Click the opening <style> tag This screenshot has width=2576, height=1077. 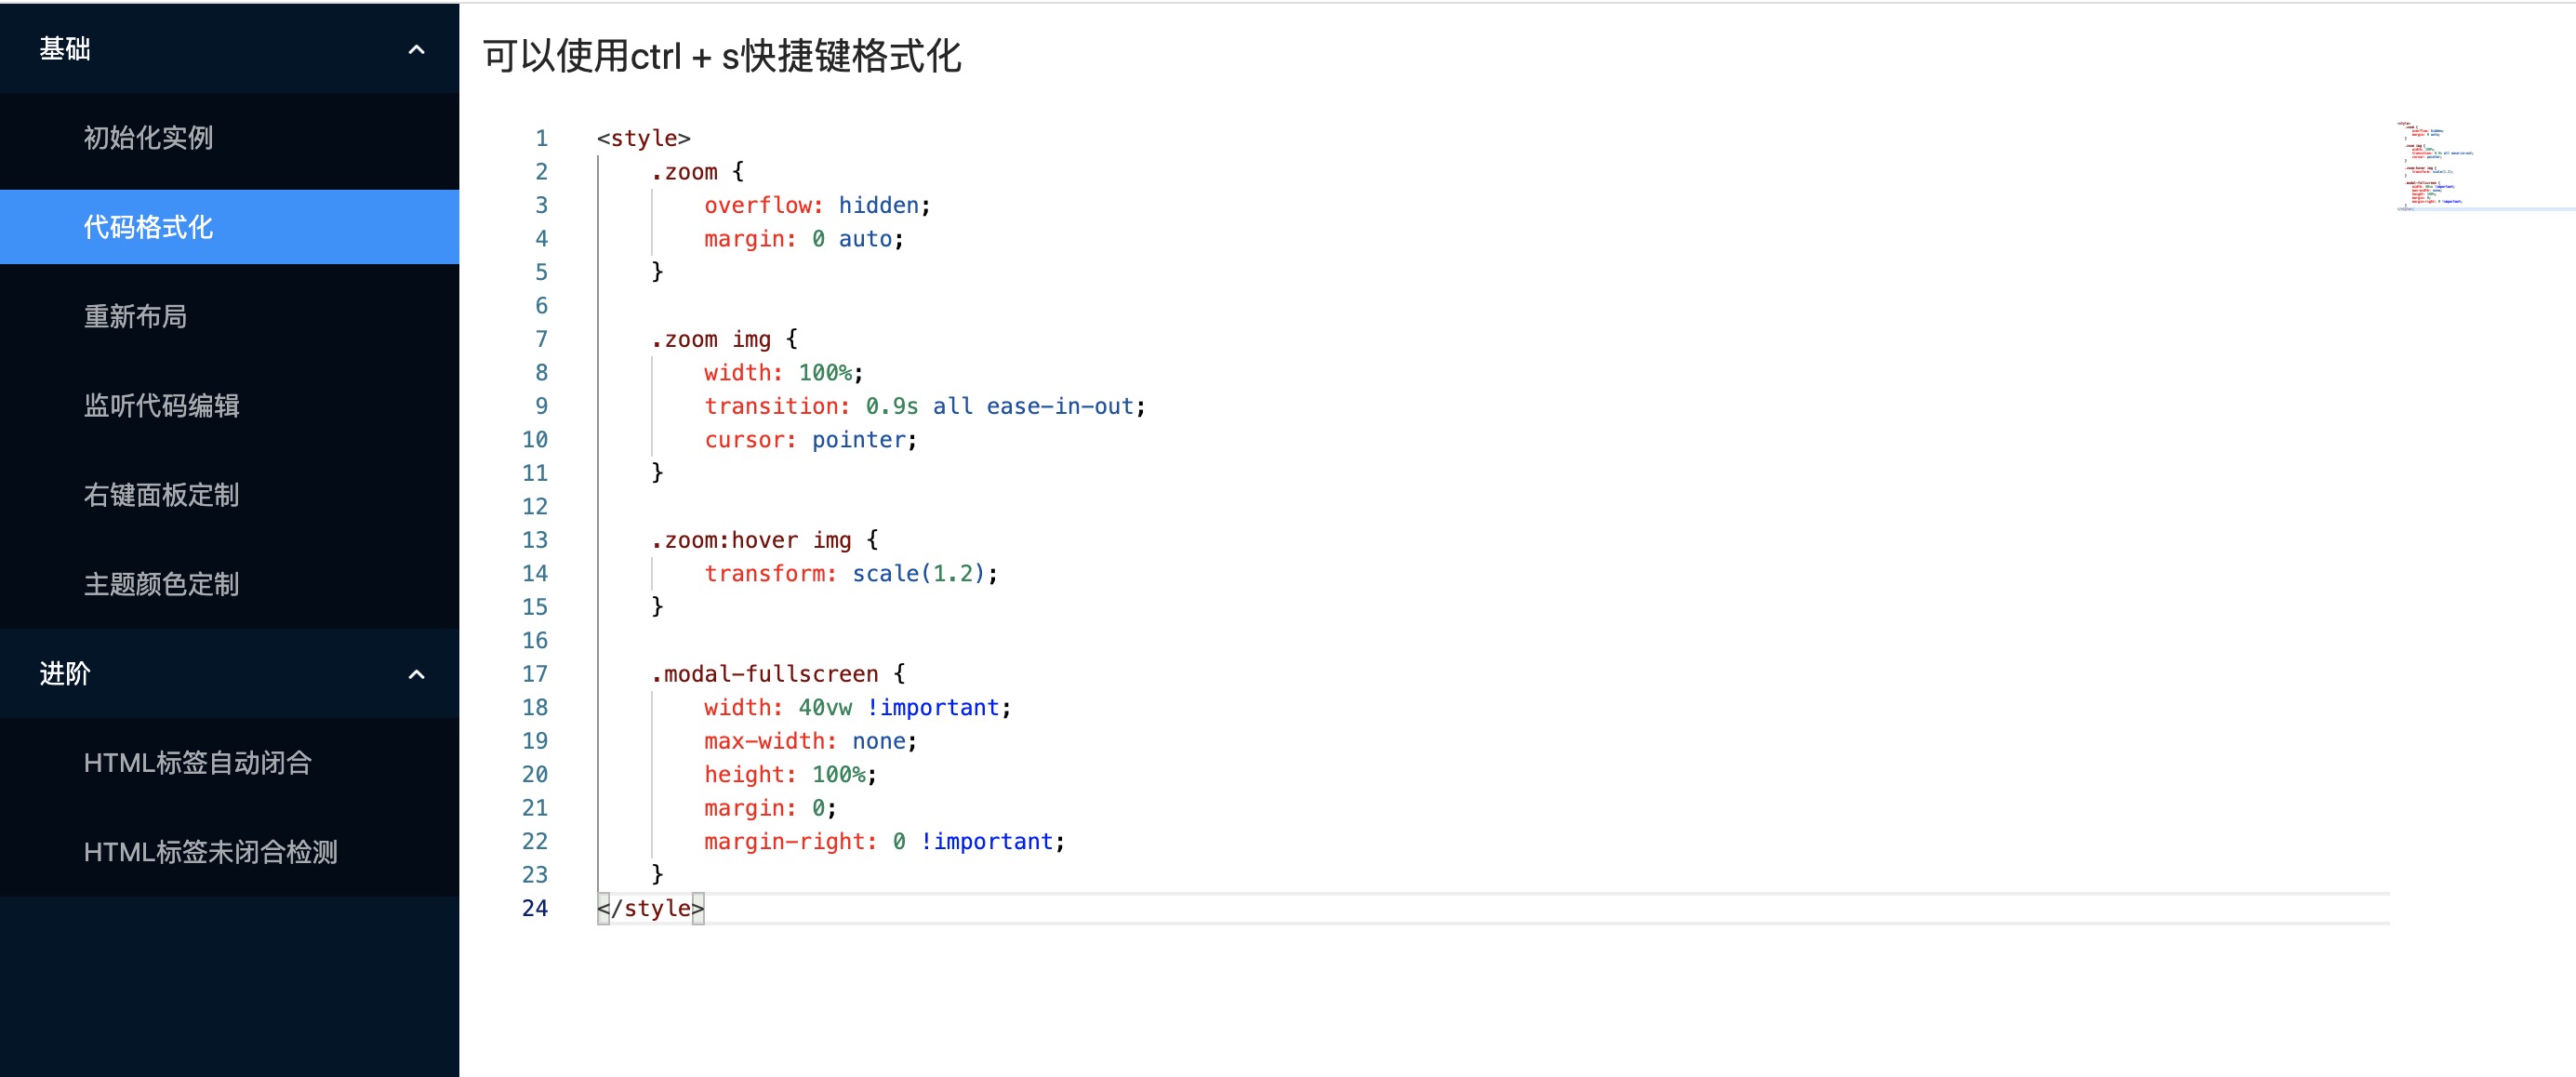click(x=643, y=138)
